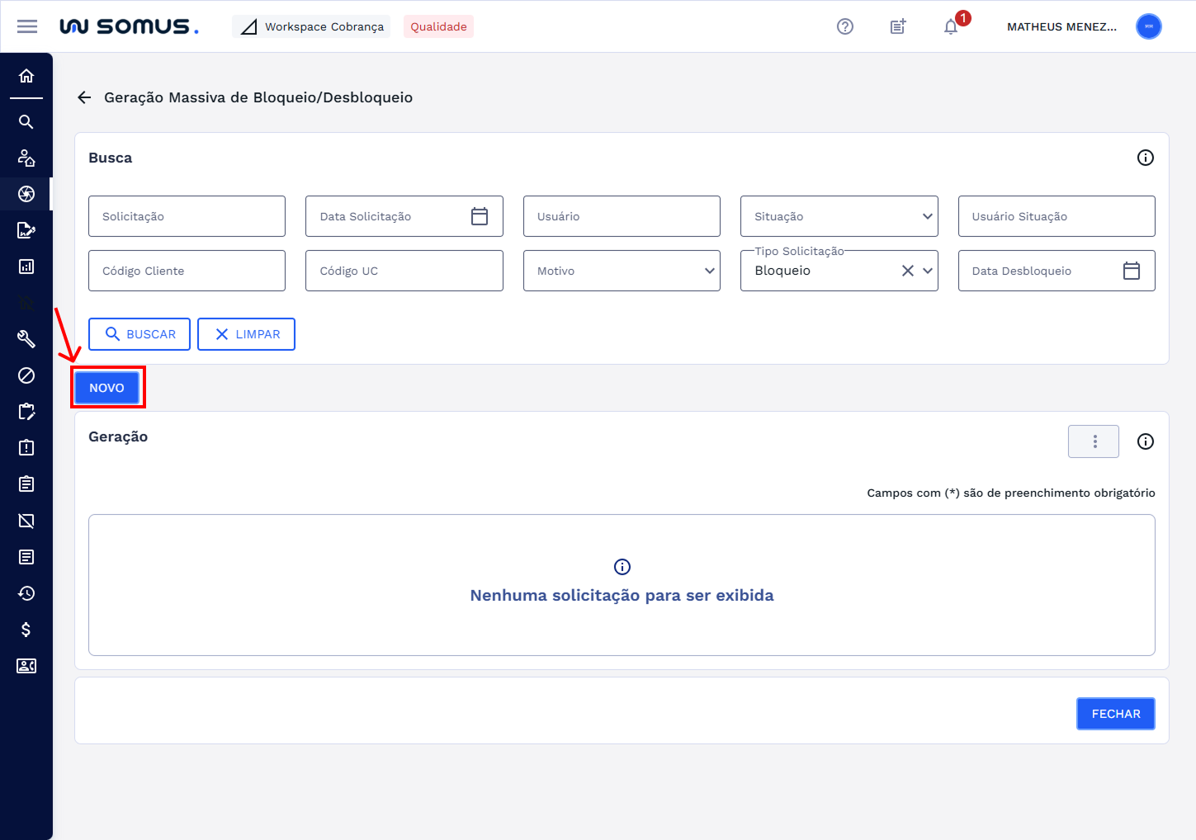Open the Geração three-dot options menu

[x=1094, y=441]
